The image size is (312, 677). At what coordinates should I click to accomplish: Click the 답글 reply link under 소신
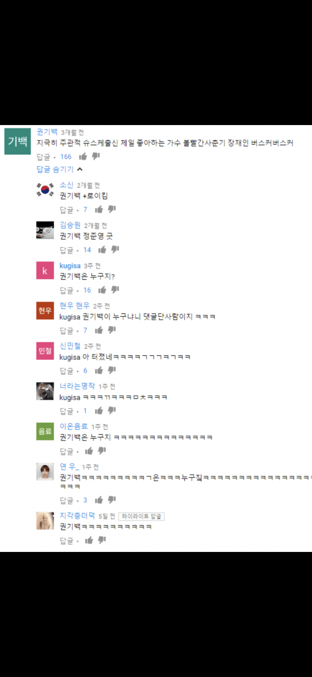click(x=66, y=210)
